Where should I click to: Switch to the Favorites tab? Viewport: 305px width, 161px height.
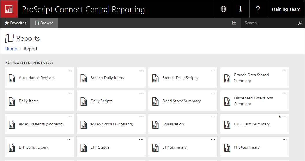point(15,23)
